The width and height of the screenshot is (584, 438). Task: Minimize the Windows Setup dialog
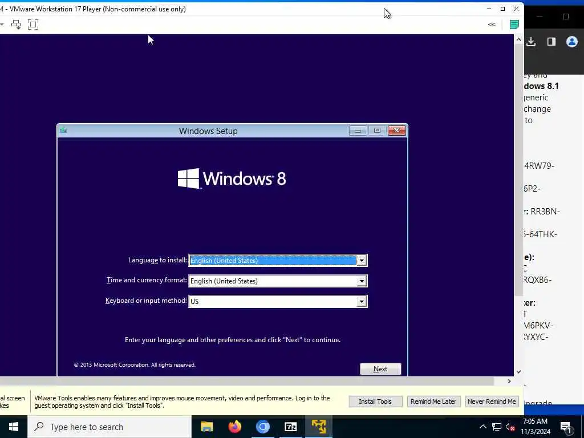point(358,131)
